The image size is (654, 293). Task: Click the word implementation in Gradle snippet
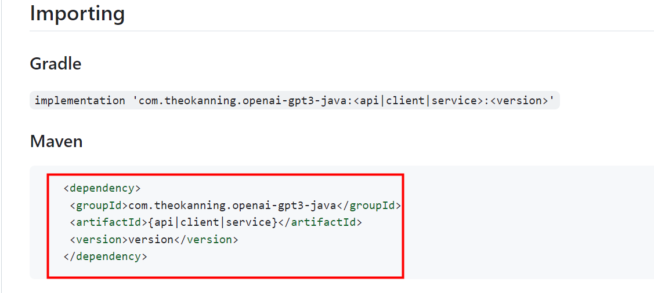(80, 101)
